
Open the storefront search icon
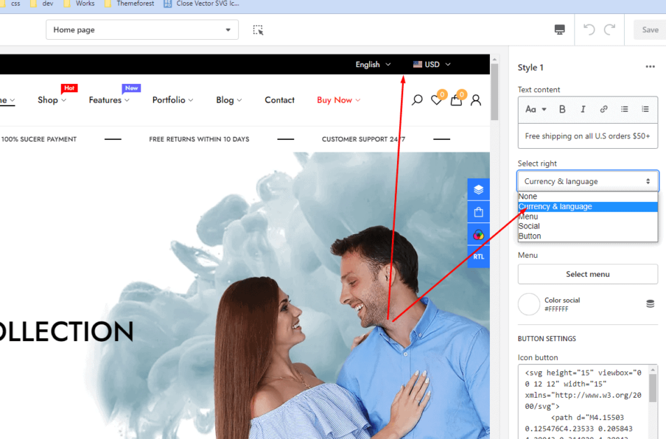coord(417,100)
